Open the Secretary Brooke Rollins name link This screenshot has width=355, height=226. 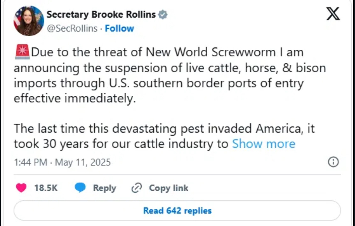pos(101,15)
